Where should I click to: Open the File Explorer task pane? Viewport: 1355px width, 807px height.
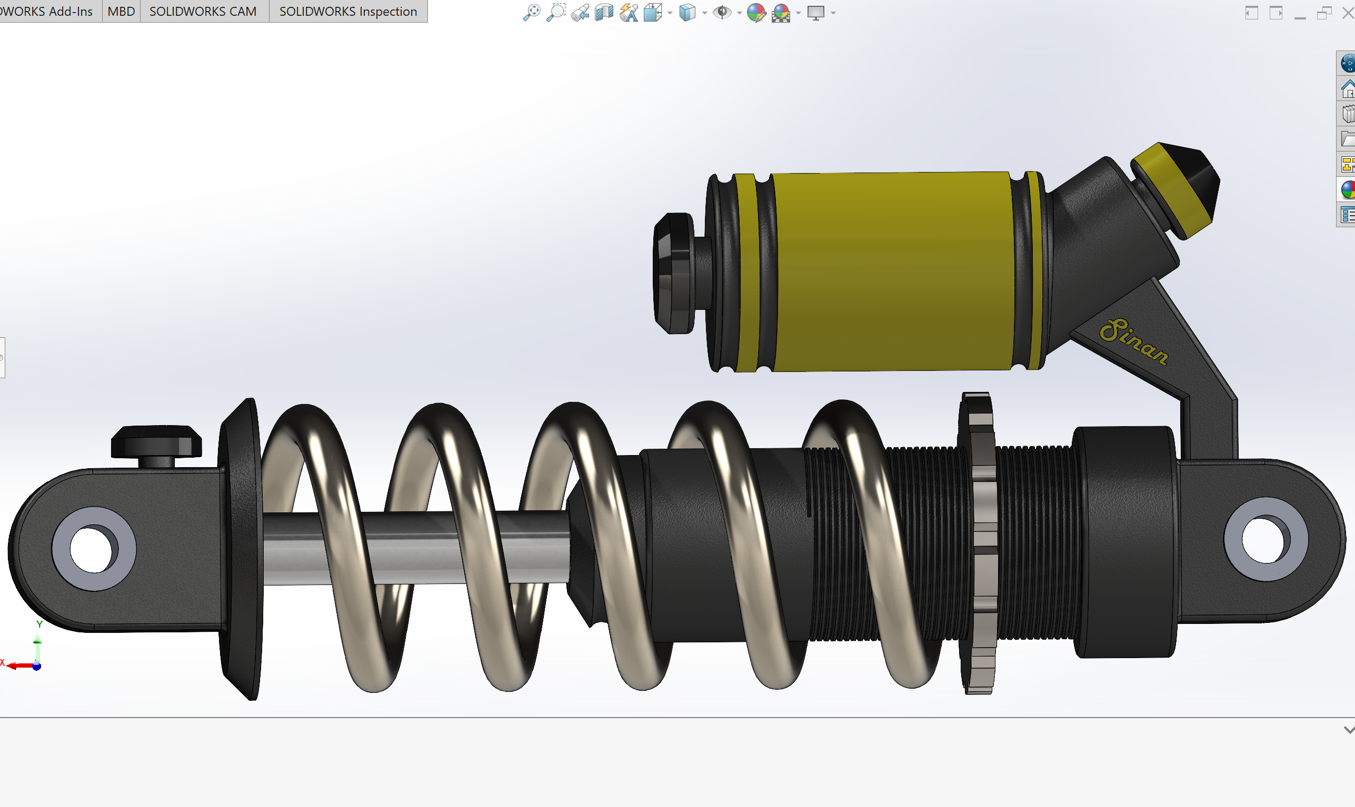(1348, 139)
